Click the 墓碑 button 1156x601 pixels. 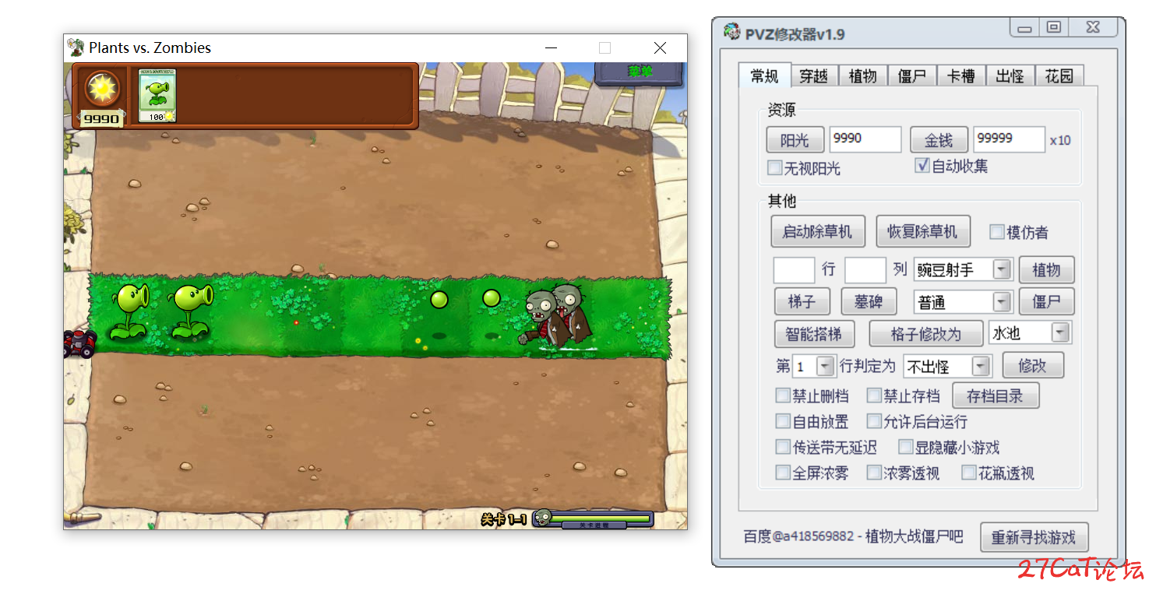(869, 301)
